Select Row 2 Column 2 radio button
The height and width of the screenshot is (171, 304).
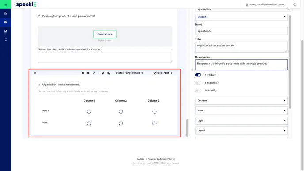(121, 123)
